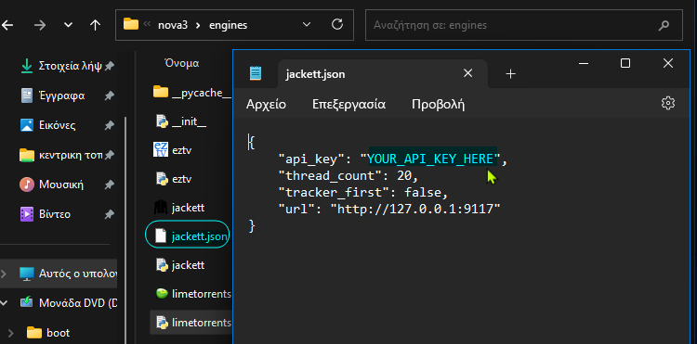Expand the boot folder tree node
Viewport: 697px width, 344px height.
click(x=11, y=333)
